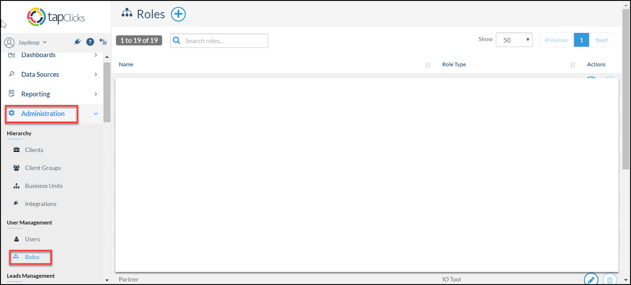Image resolution: width=631 pixels, height=285 pixels.
Task: Click the Partner role name
Action: pyautogui.click(x=129, y=279)
